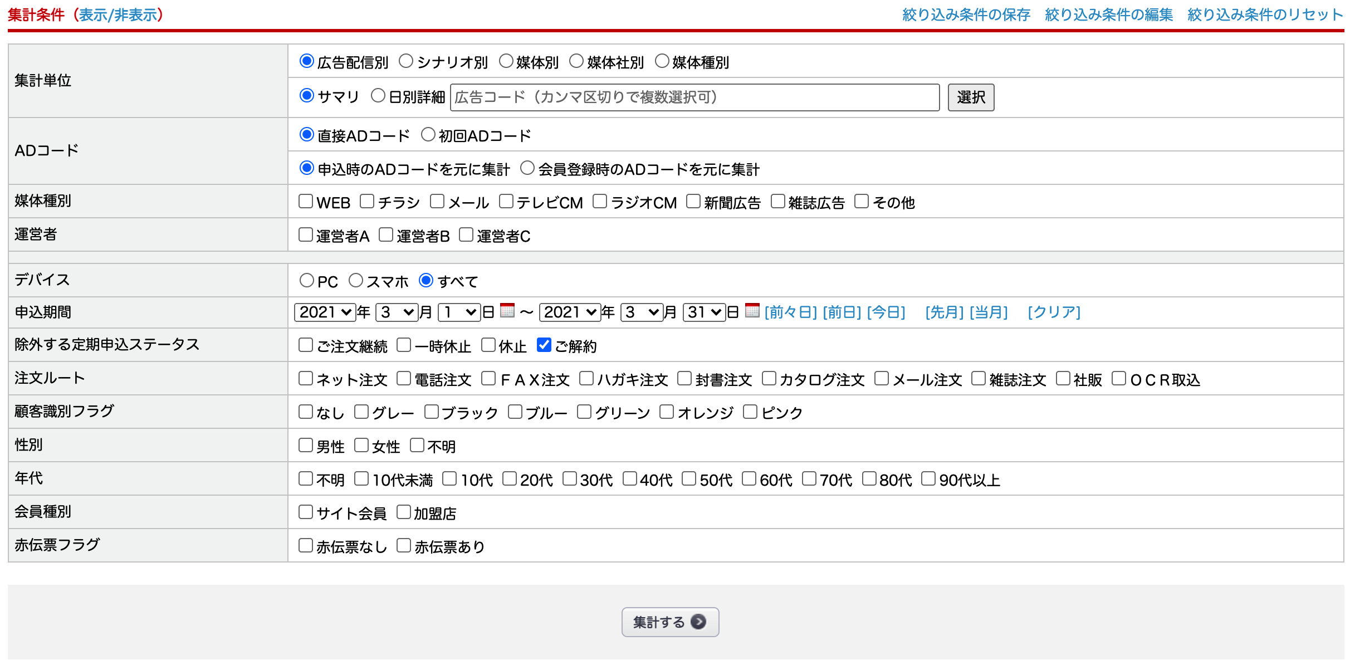Open the start date calendar picker icon
The height and width of the screenshot is (665, 1350).
pos(507,310)
